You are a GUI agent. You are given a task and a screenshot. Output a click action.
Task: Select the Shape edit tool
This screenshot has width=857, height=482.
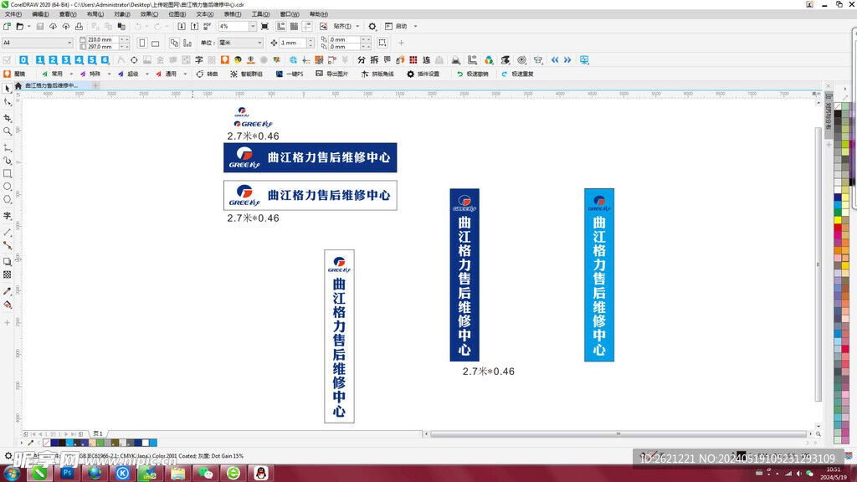tap(7, 102)
